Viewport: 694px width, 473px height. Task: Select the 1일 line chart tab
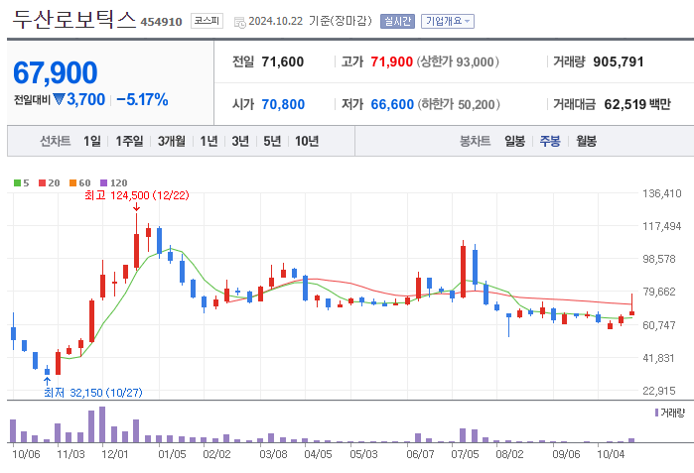[x=92, y=141]
